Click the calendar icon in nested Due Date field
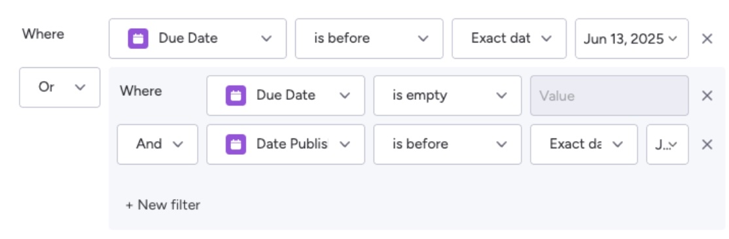Viewport: 729px width, 239px height. [x=236, y=95]
